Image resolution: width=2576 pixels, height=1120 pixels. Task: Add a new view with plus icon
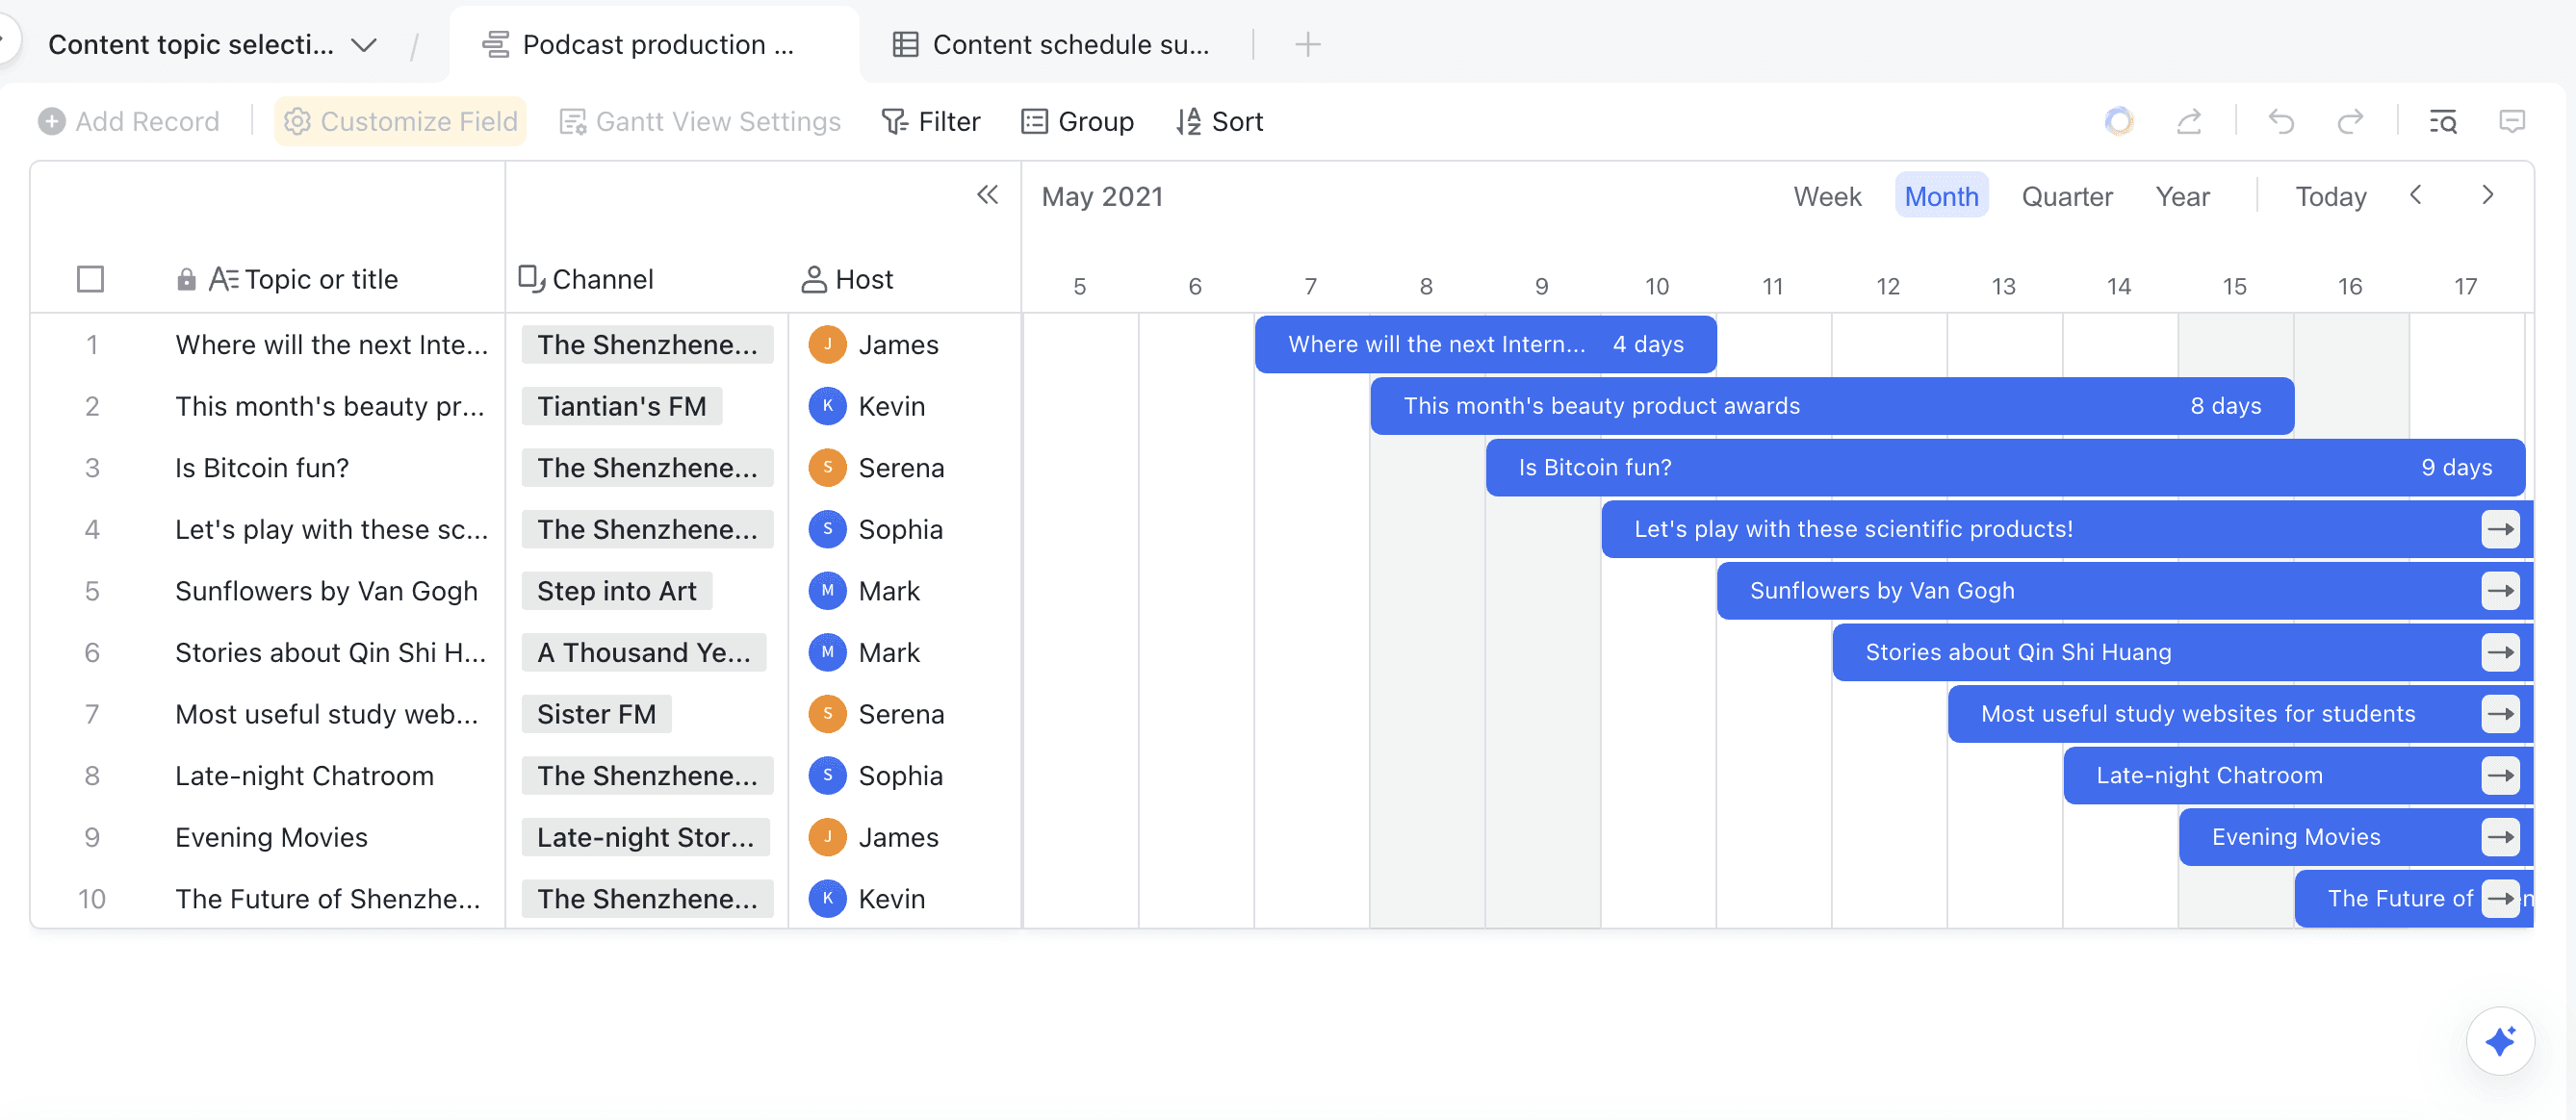click(x=1307, y=44)
